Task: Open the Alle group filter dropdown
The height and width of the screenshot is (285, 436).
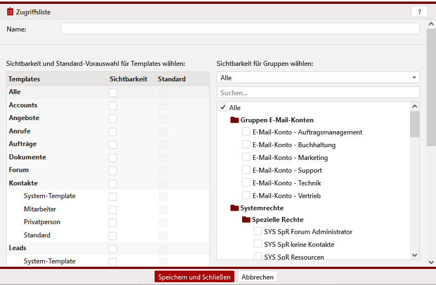Action: coord(318,77)
